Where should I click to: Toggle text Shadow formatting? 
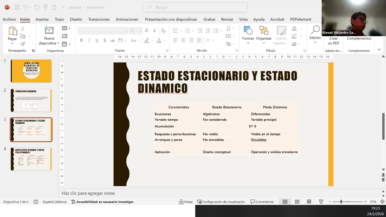(x=105, y=40)
